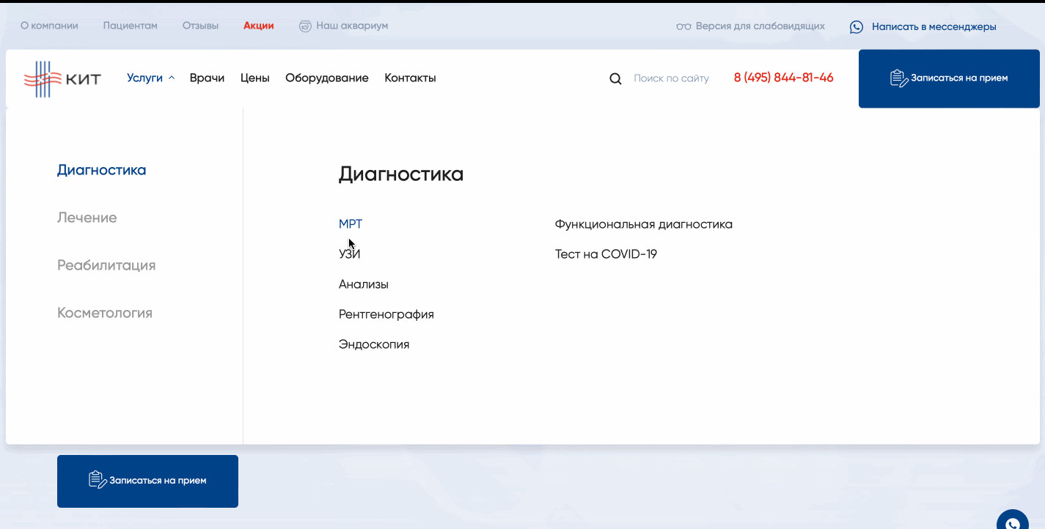Viewport: 1045px width, 529px height.
Task: Click the aquarium fish icon
Action: 306,26
